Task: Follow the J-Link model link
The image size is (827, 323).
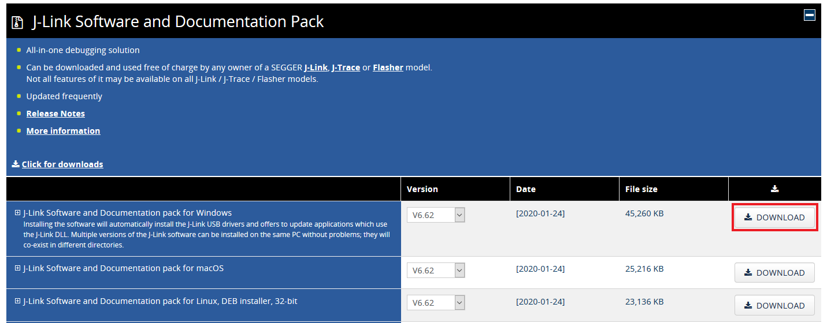Action: 316,67
